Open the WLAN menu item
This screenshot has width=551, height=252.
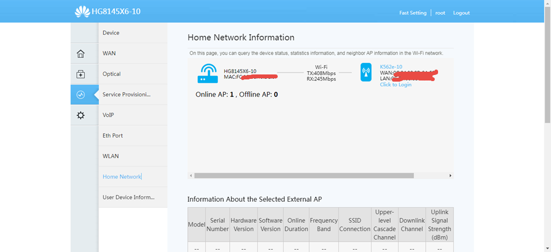(133, 156)
